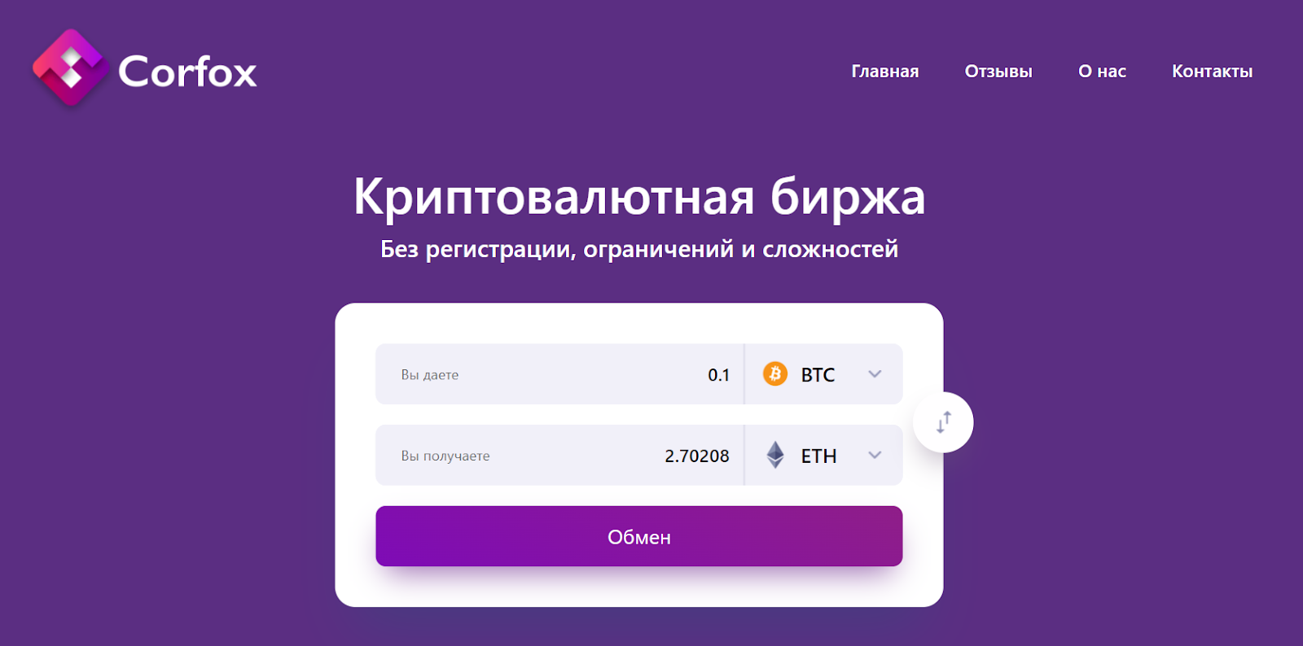This screenshot has width=1303, height=646.
Task: Open the Главная page
Action: 884,72
